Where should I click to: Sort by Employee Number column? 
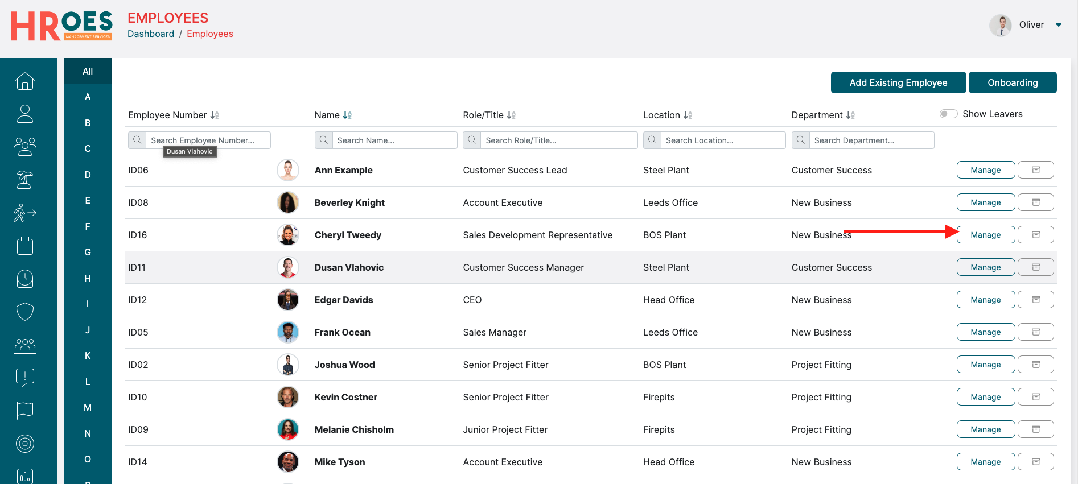(215, 115)
